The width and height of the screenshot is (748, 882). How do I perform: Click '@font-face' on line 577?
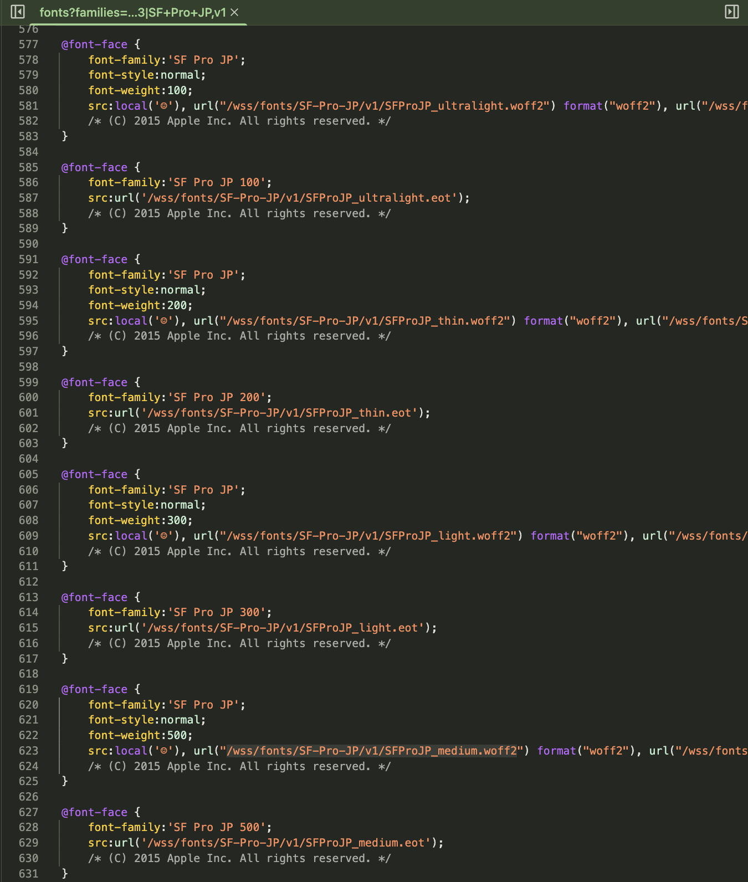[x=94, y=44]
